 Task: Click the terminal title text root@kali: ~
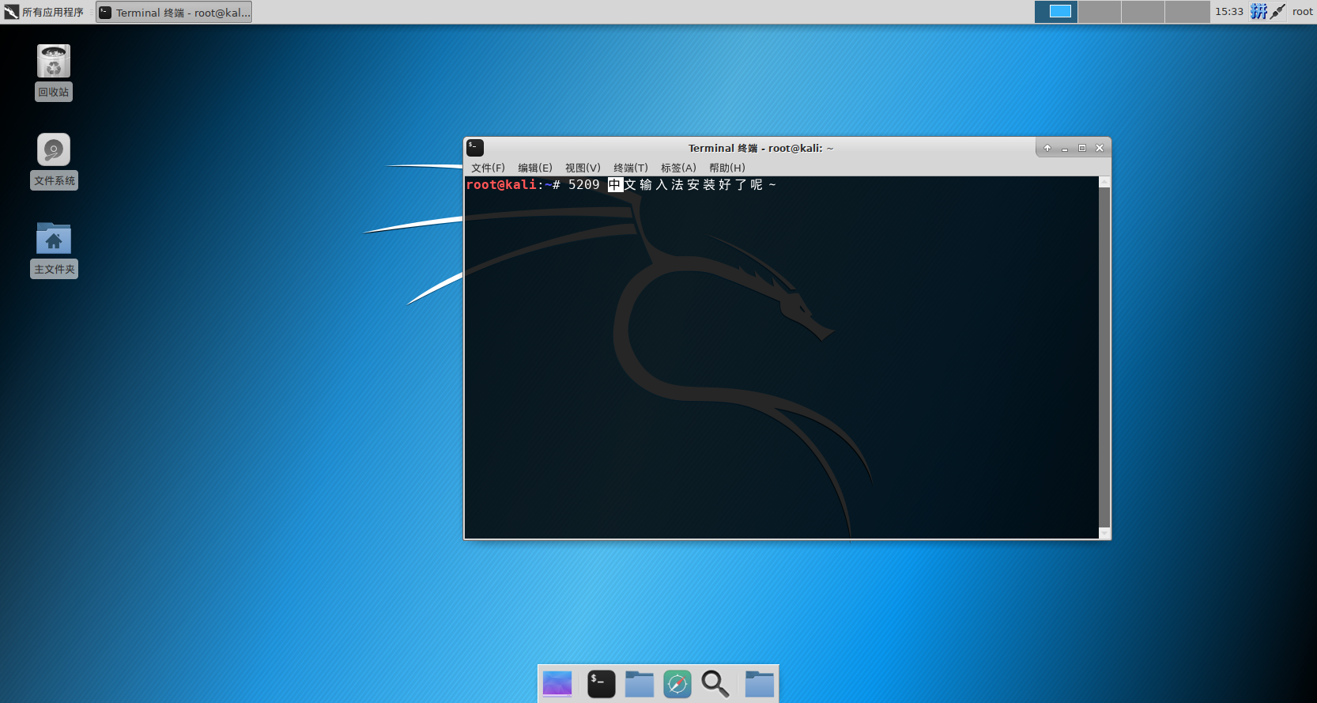801,148
